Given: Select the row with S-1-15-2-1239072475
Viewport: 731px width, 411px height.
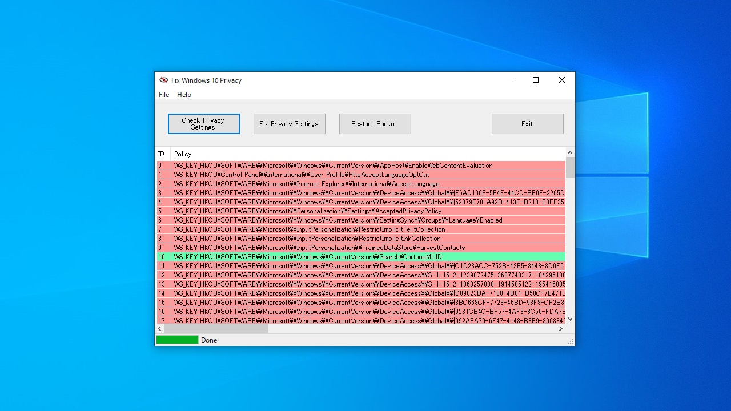Looking at the screenshot, I should coord(361,275).
